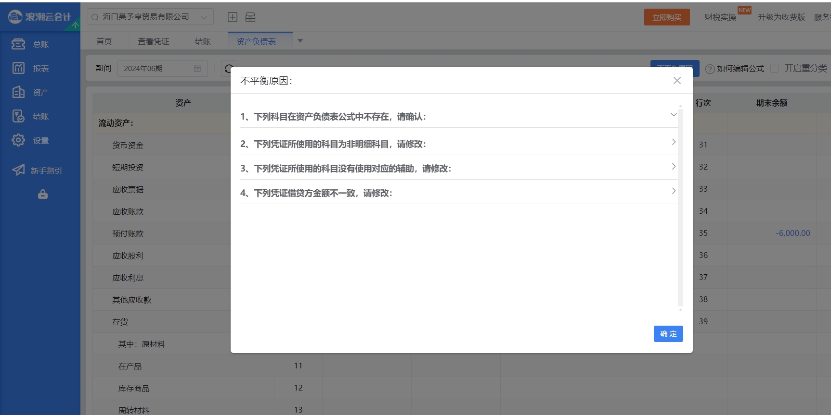831x415 pixels.
Task: Click the 应收股利 row
Action: (128, 256)
